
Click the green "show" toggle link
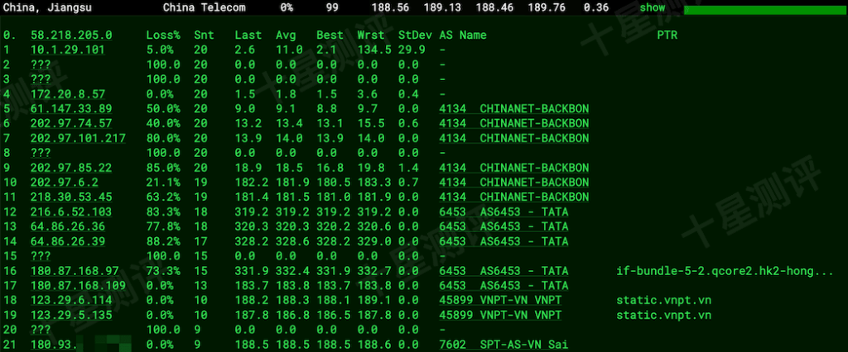click(x=653, y=7)
